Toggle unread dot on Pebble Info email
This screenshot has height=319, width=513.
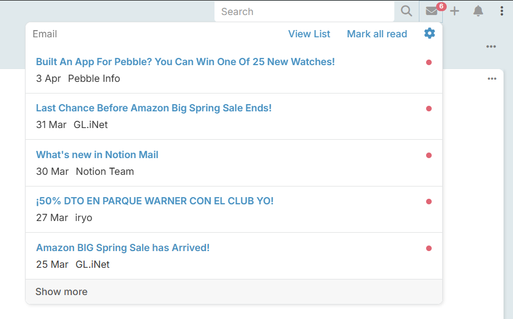click(x=429, y=62)
